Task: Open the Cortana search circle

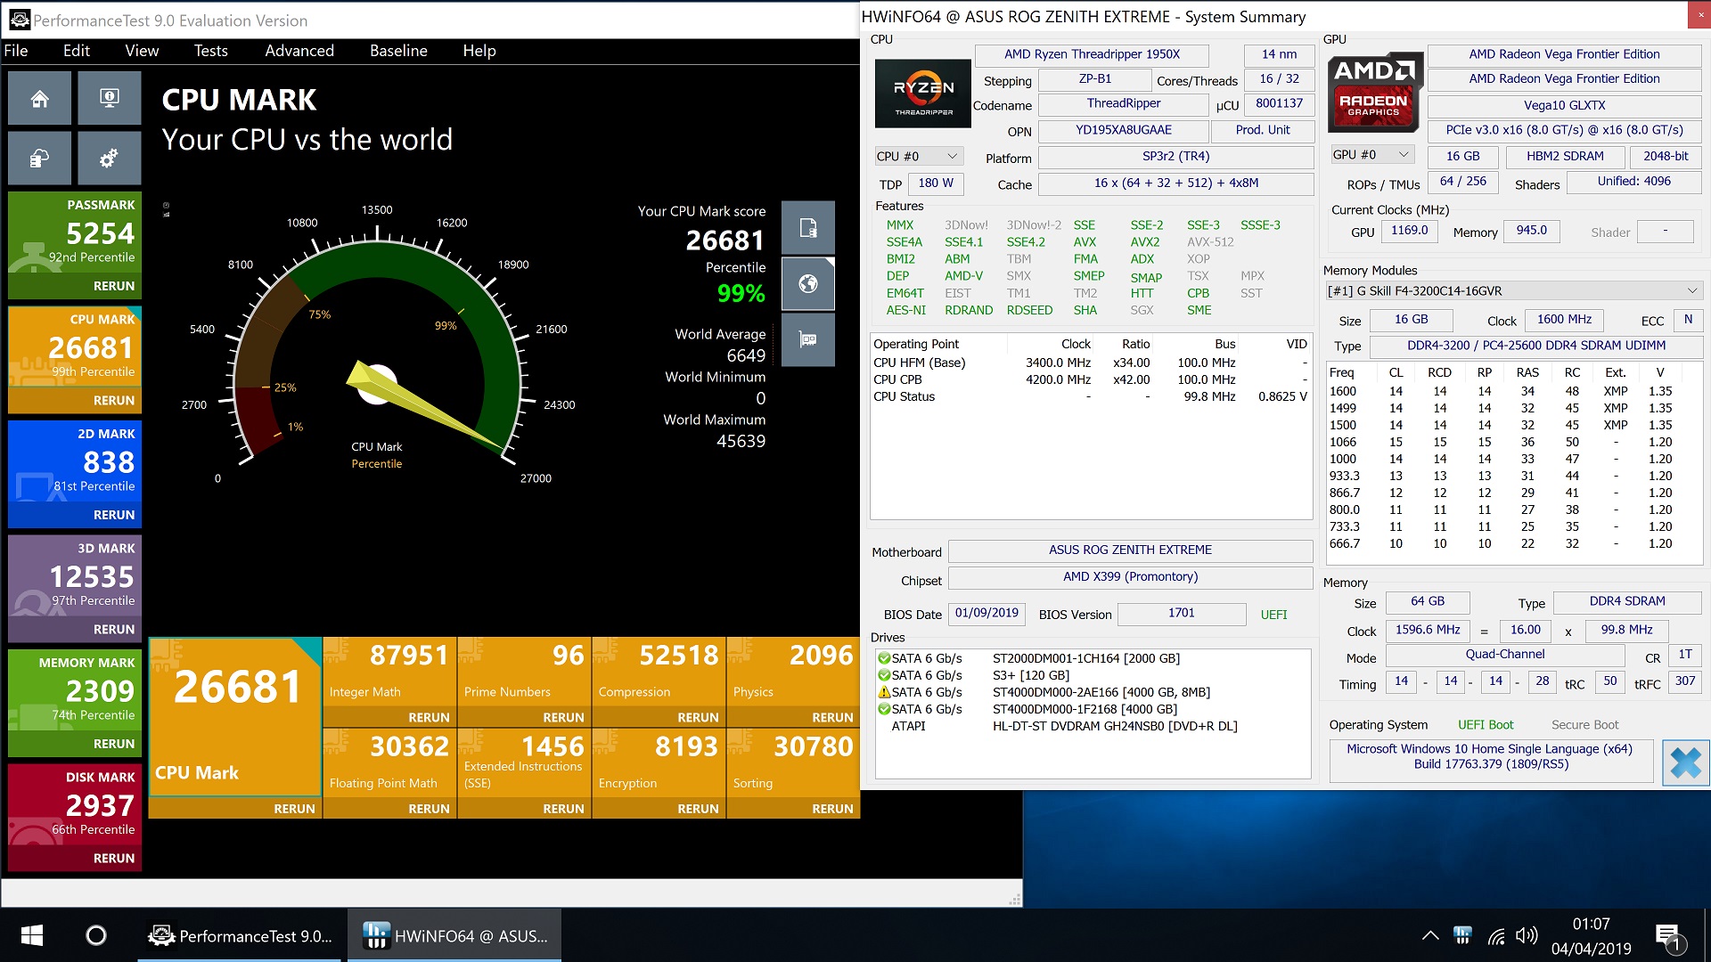Action: (x=96, y=935)
